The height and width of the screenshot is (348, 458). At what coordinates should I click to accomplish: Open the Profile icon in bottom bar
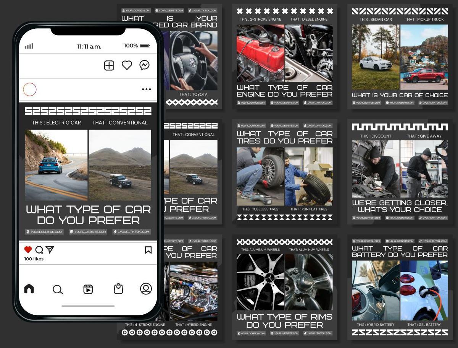pos(146,289)
